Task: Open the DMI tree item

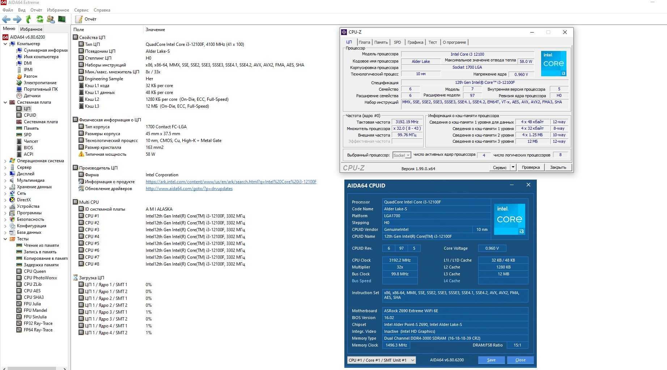Action: pos(27,63)
